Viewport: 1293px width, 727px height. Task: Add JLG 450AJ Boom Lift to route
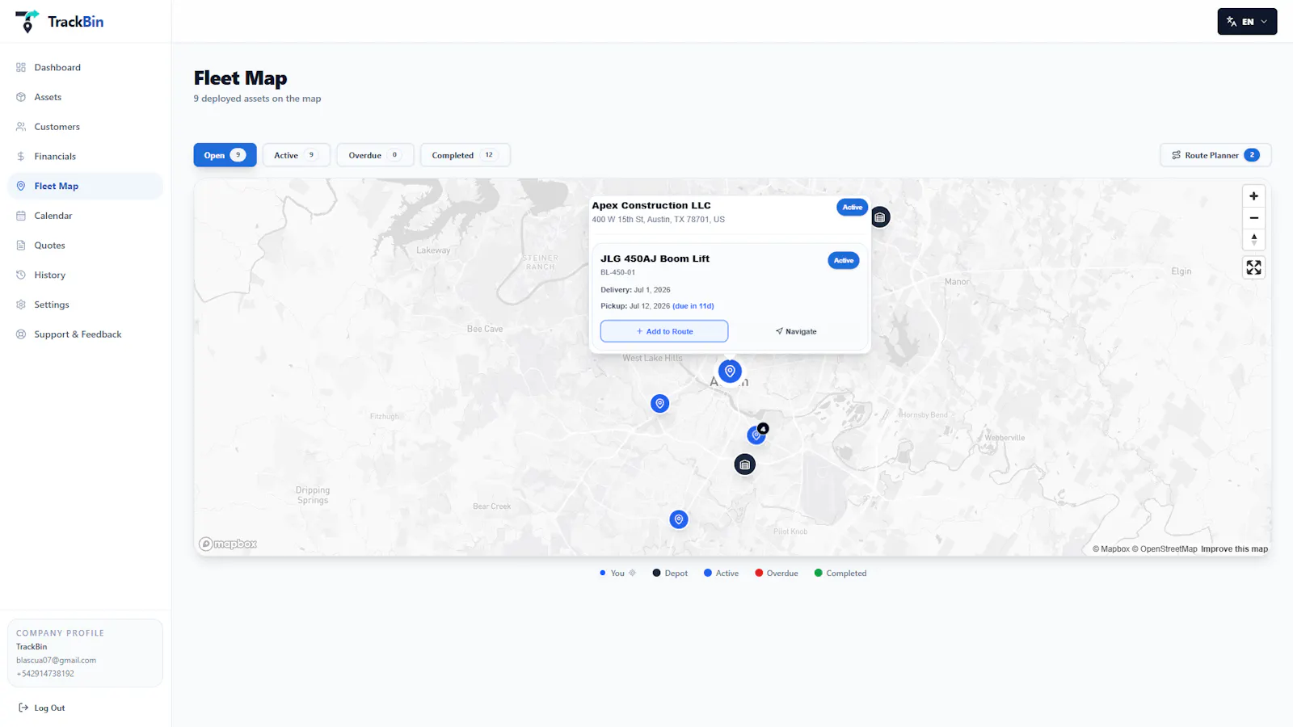click(x=664, y=331)
